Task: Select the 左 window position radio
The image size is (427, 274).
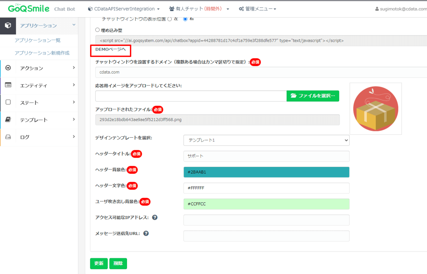Action: click(x=169, y=19)
